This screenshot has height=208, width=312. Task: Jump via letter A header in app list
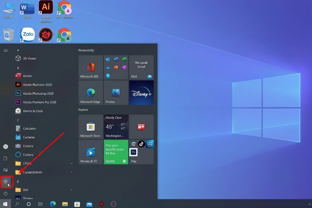18,68
